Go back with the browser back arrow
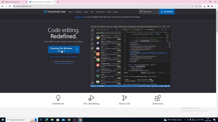Screen dimensions: 218x122 pyautogui.click(x=2, y=6)
